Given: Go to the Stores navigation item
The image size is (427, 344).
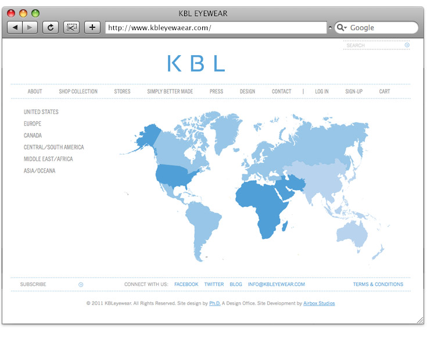Looking at the screenshot, I should (122, 92).
